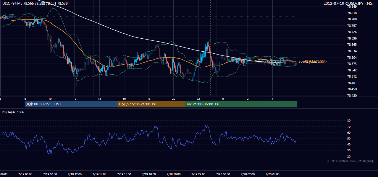Click the 7/19 14:00 time axis label

pyautogui.click(x=99, y=174)
